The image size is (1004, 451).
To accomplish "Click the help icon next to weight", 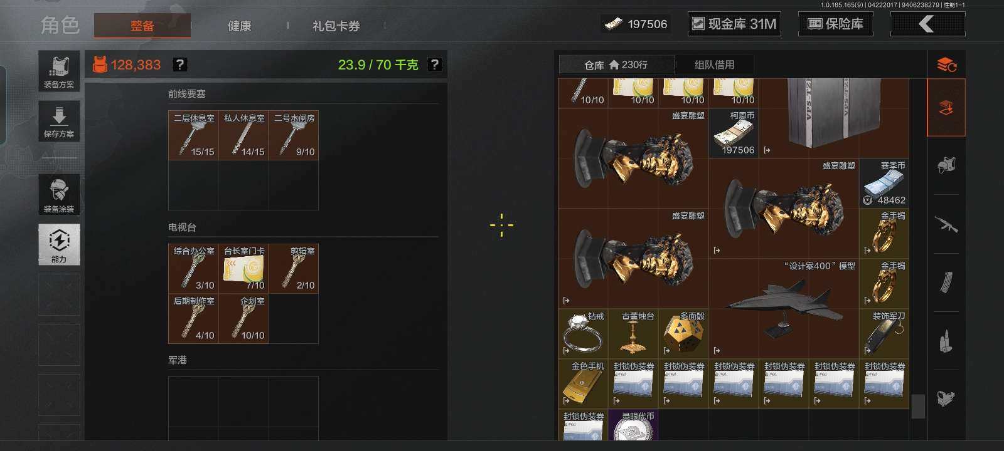I will (x=434, y=65).
